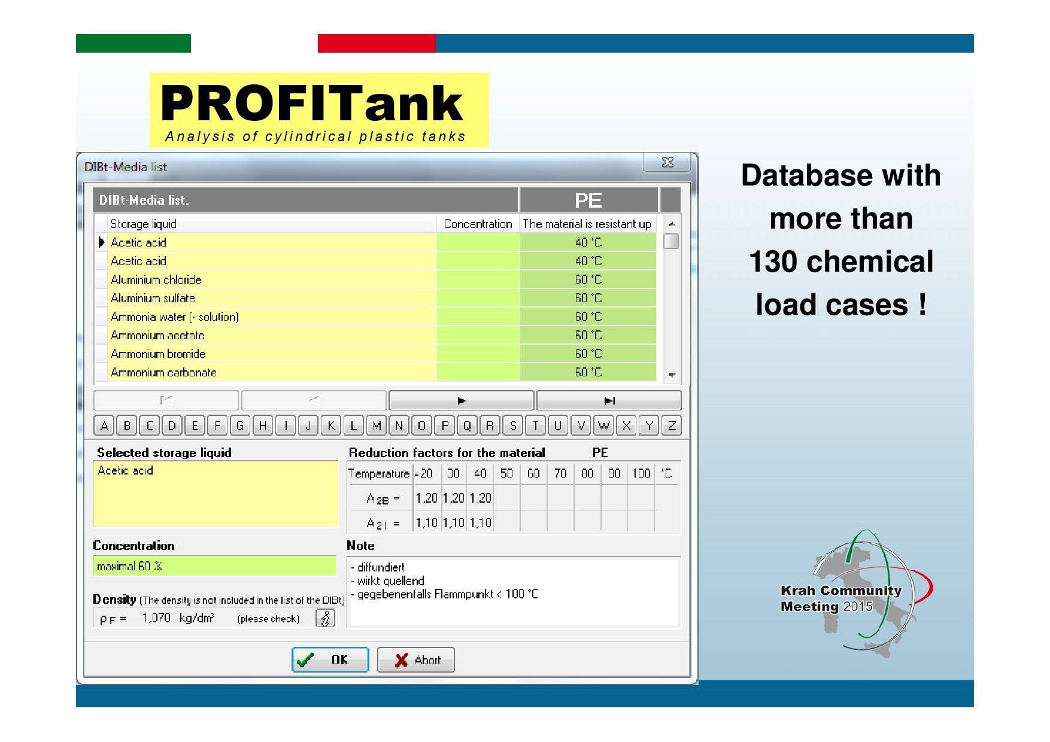The image size is (1050, 742).
Task: Click the density info icon button
Action: [325, 618]
